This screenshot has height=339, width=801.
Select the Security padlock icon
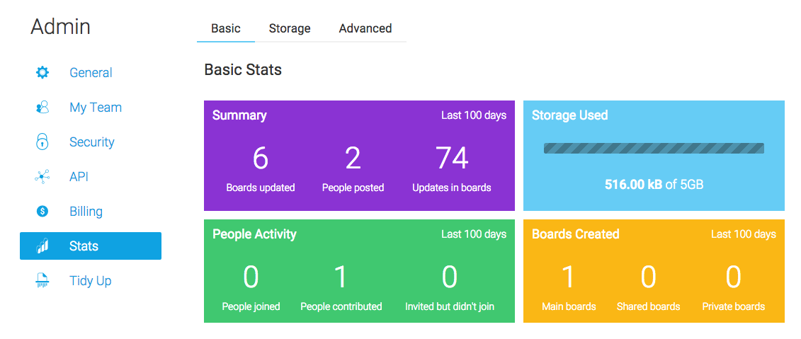(x=42, y=142)
